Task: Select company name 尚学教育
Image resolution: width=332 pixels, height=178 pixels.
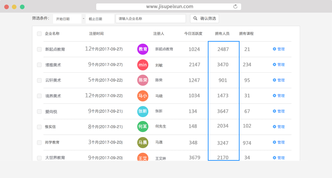Action: click(x=52, y=142)
